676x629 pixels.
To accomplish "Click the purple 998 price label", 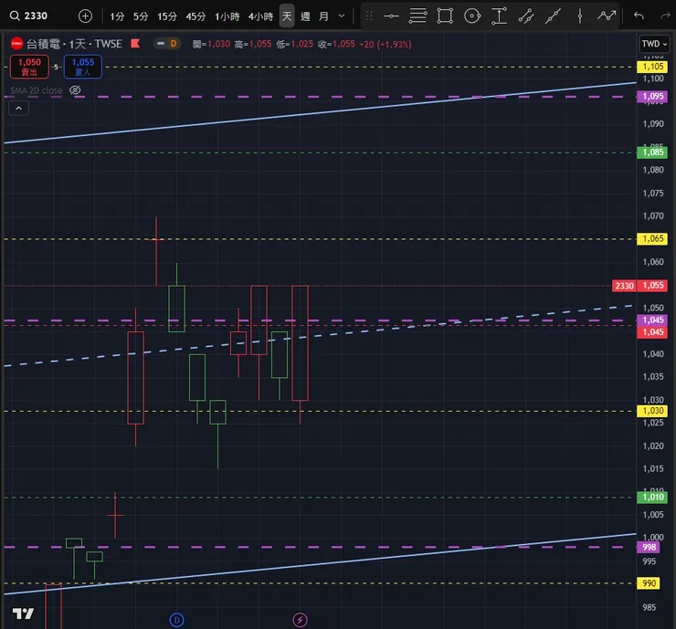I will pos(649,547).
